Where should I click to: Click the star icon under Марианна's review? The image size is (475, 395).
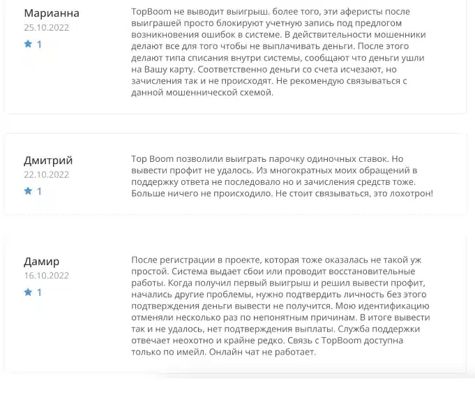tap(28, 44)
